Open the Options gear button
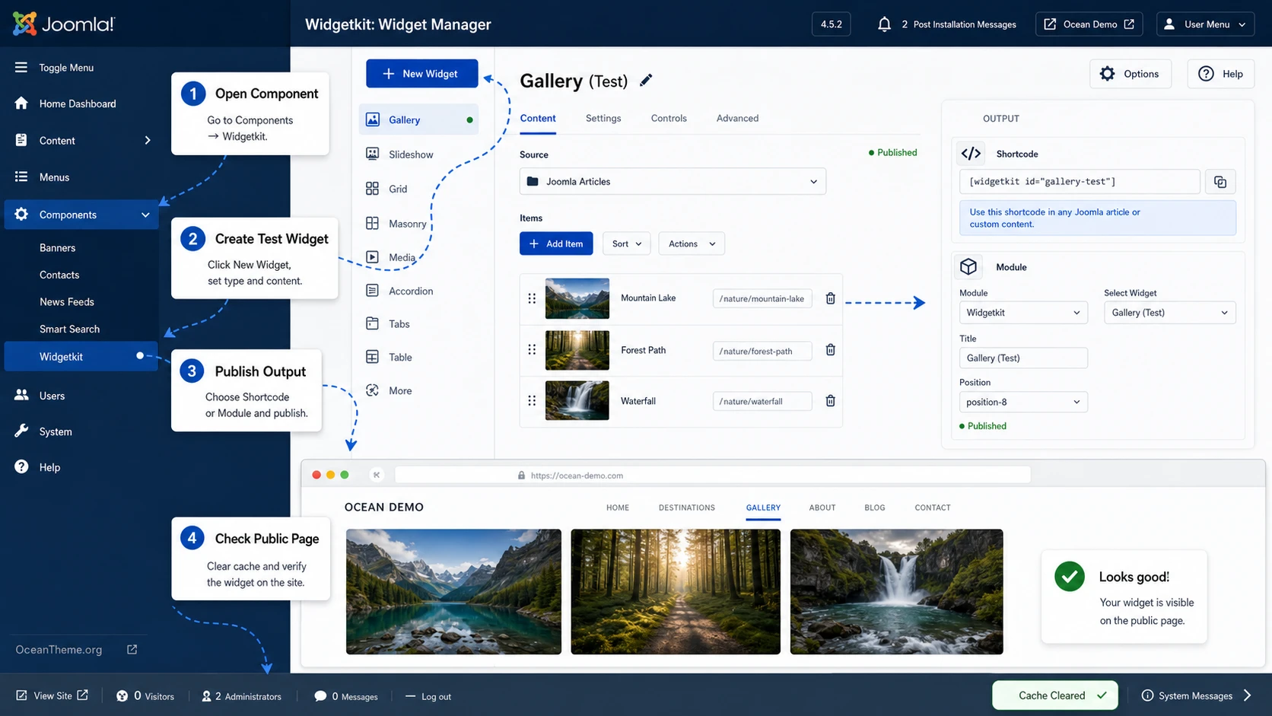 pyautogui.click(x=1130, y=74)
